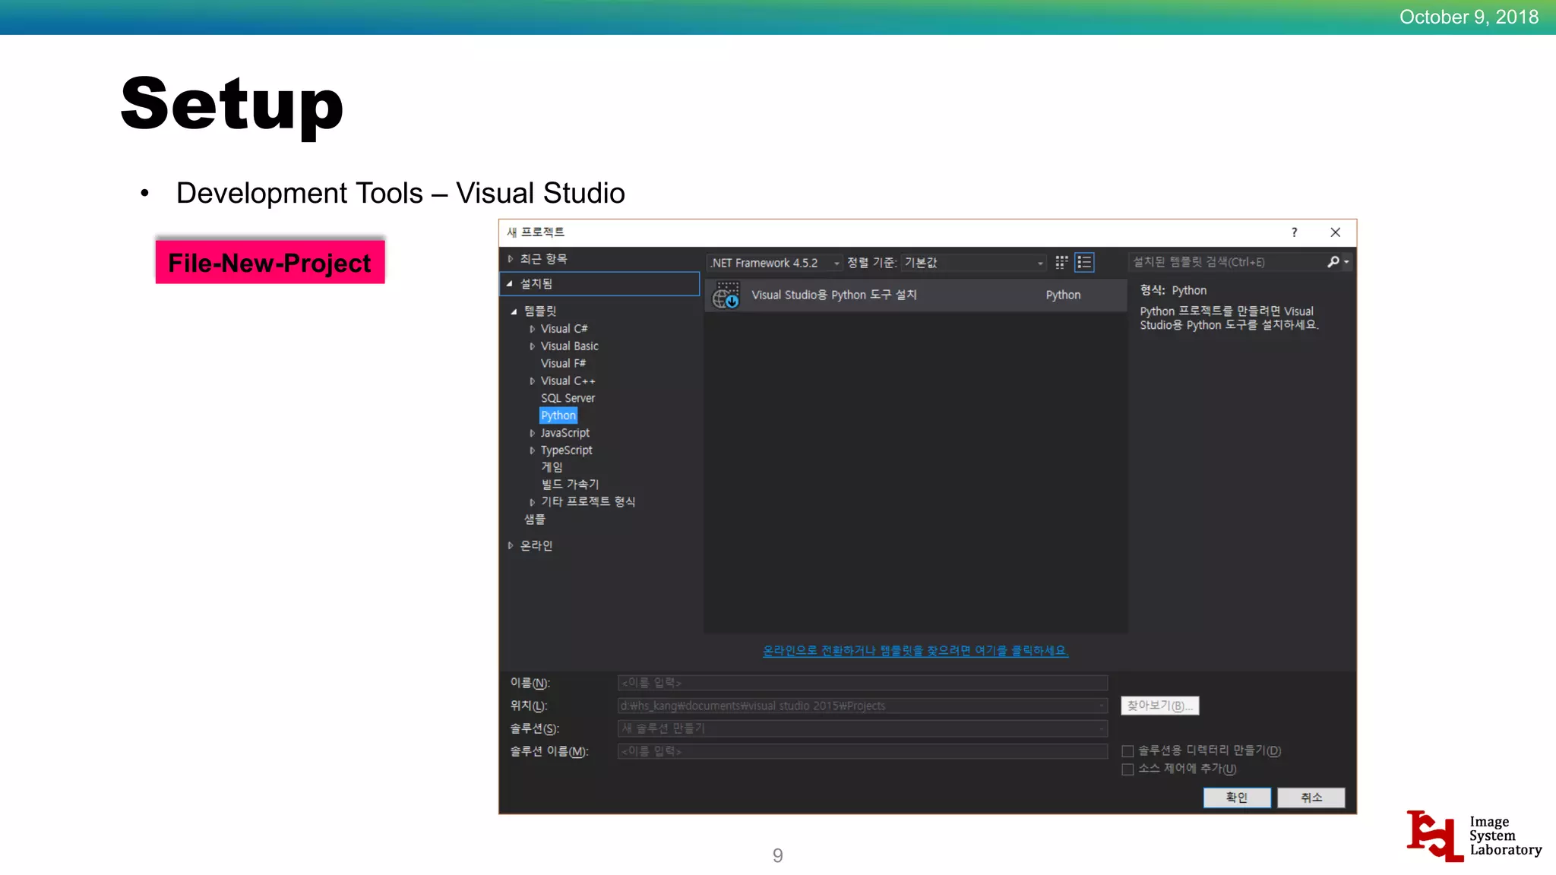Open the 위치 path dropdown

tap(1102, 706)
